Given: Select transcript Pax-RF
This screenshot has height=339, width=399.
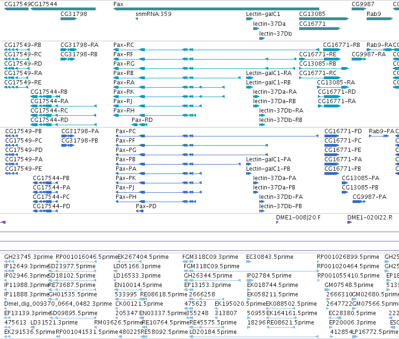Looking at the screenshot, I should 123,54.
